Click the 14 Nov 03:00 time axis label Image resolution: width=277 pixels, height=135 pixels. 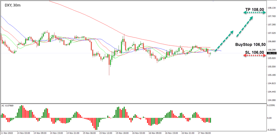[23, 133]
